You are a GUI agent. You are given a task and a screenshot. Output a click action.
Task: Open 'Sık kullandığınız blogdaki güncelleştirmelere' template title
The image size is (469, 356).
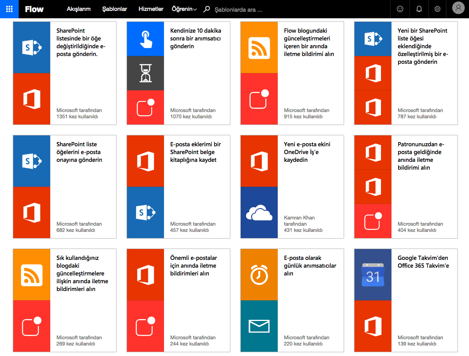(x=83, y=274)
